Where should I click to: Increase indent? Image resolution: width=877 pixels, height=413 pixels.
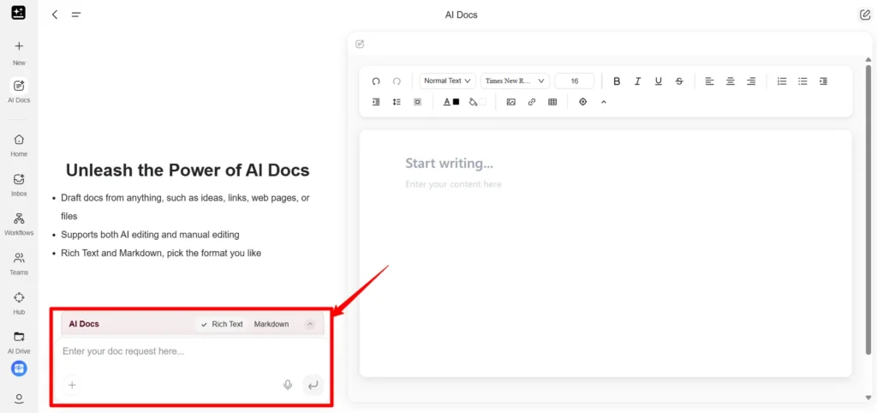[823, 81]
